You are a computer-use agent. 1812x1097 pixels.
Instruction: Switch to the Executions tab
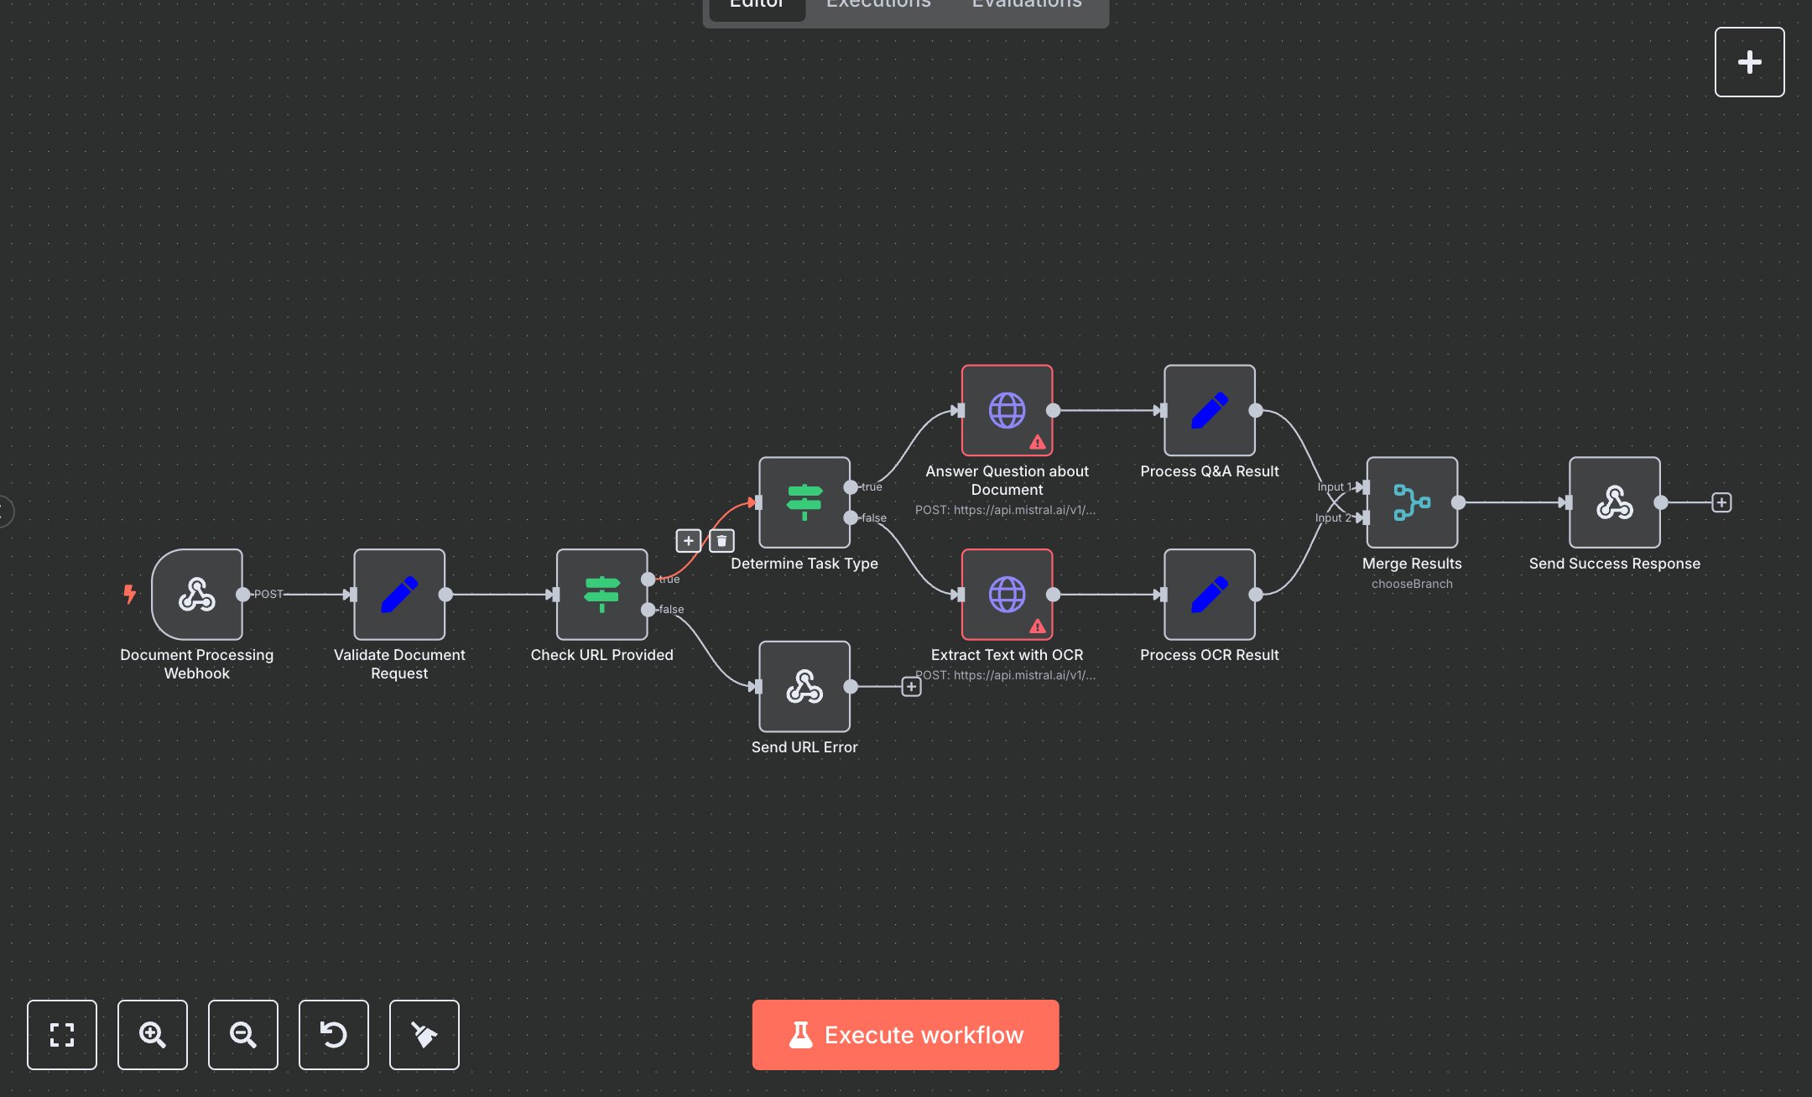pos(877,7)
